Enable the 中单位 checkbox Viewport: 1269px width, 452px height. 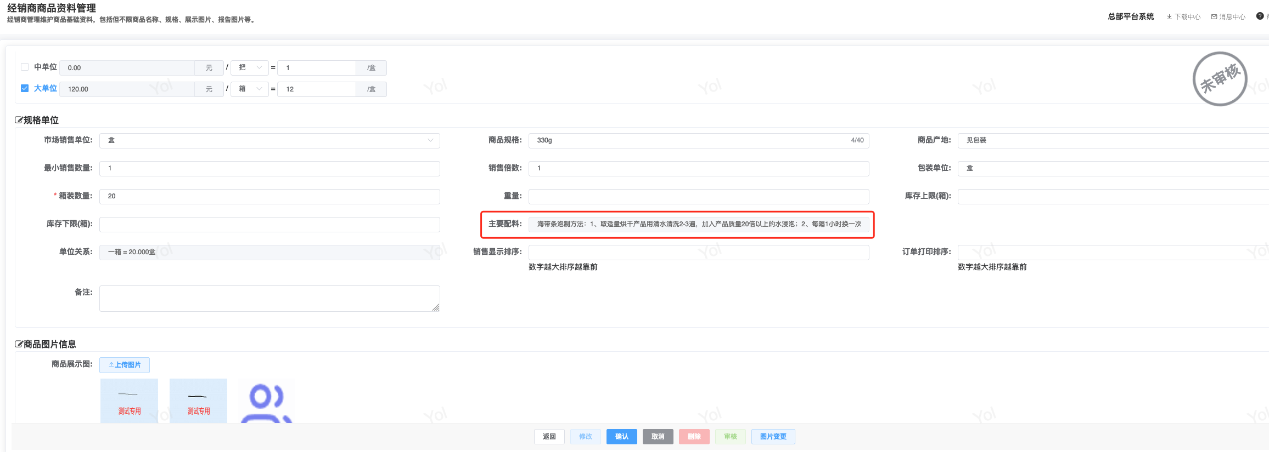point(25,67)
